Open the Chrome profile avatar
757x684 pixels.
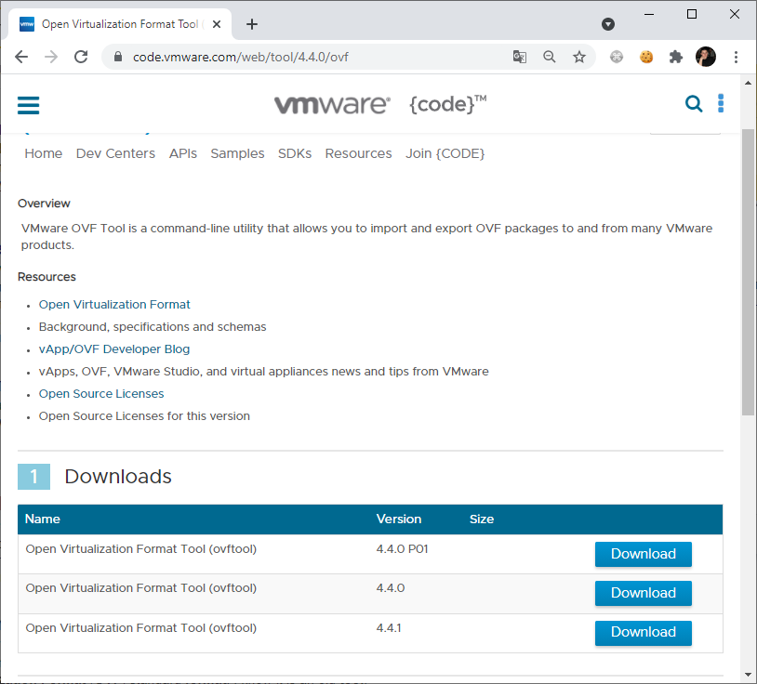(705, 57)
